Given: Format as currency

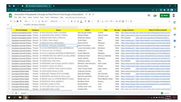Looking at the screenshot, I should (33, 21).
